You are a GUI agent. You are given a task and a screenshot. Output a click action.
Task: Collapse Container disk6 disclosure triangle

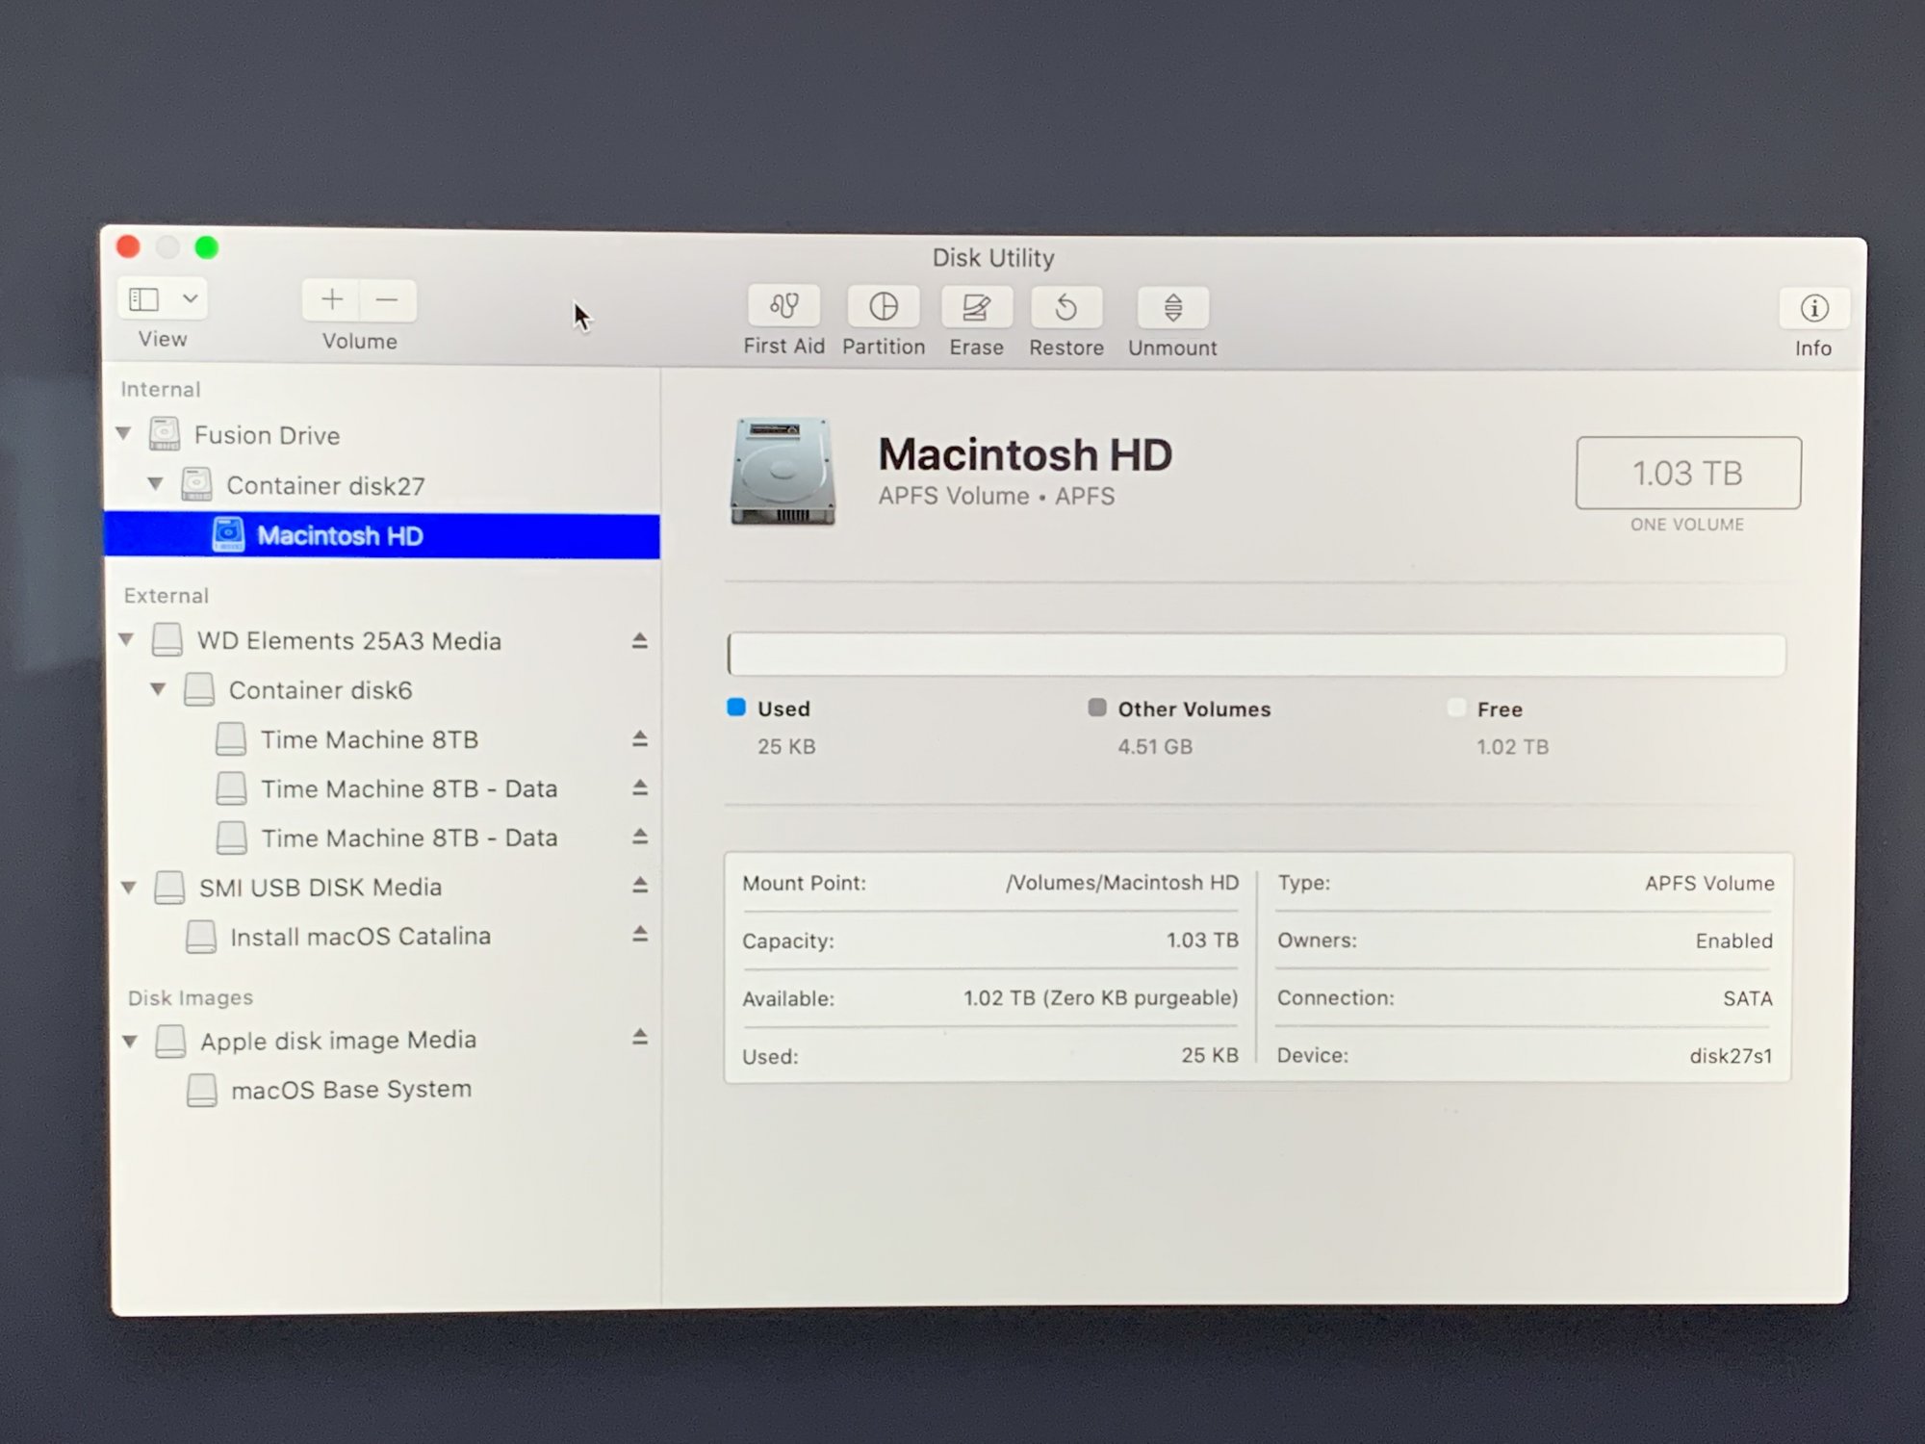[158, 689]
